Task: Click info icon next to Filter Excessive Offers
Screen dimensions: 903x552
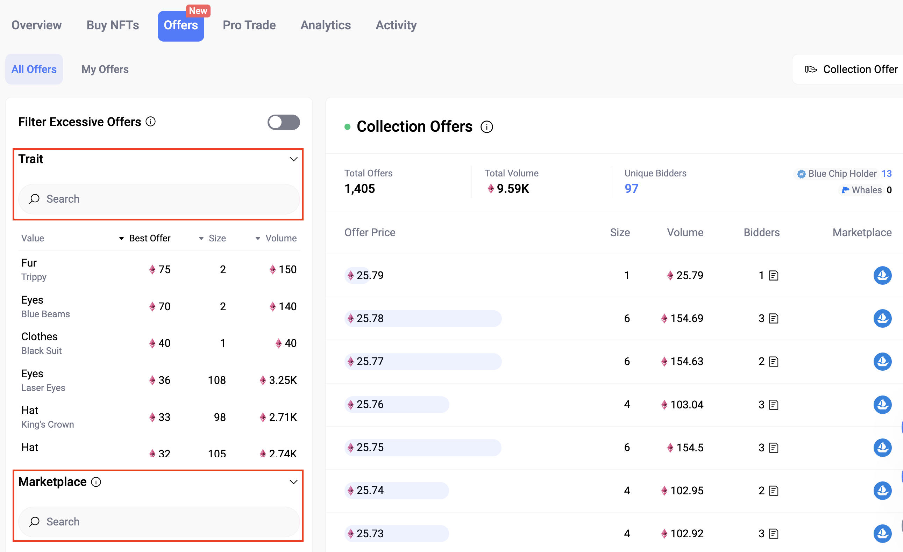Action: 151,122
